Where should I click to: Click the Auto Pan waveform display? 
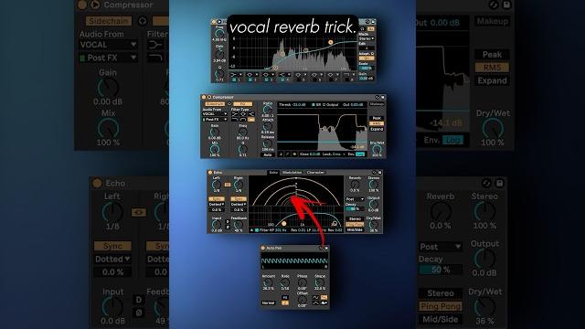(294, 261)
